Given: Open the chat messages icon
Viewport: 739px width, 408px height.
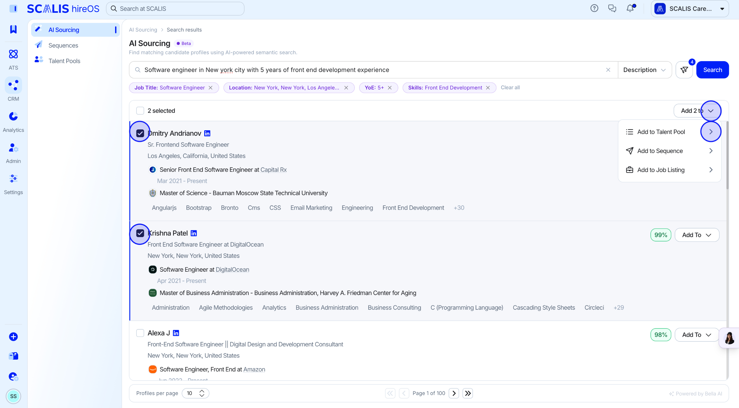Looking at the screenshot, I should pyautogui.click(x=612, y=8).
